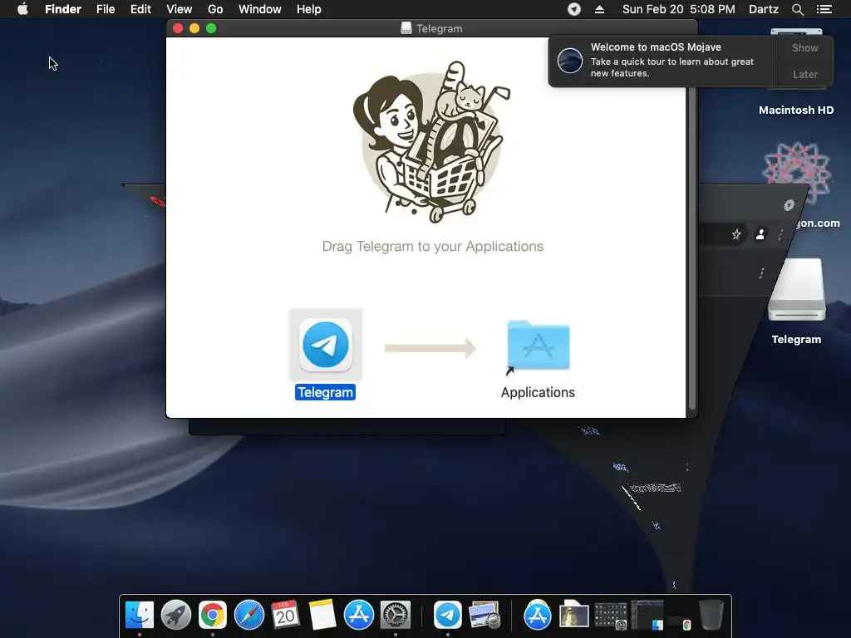
Task: Click Show in Mojave welcome notification
Action: pos(804,47)
